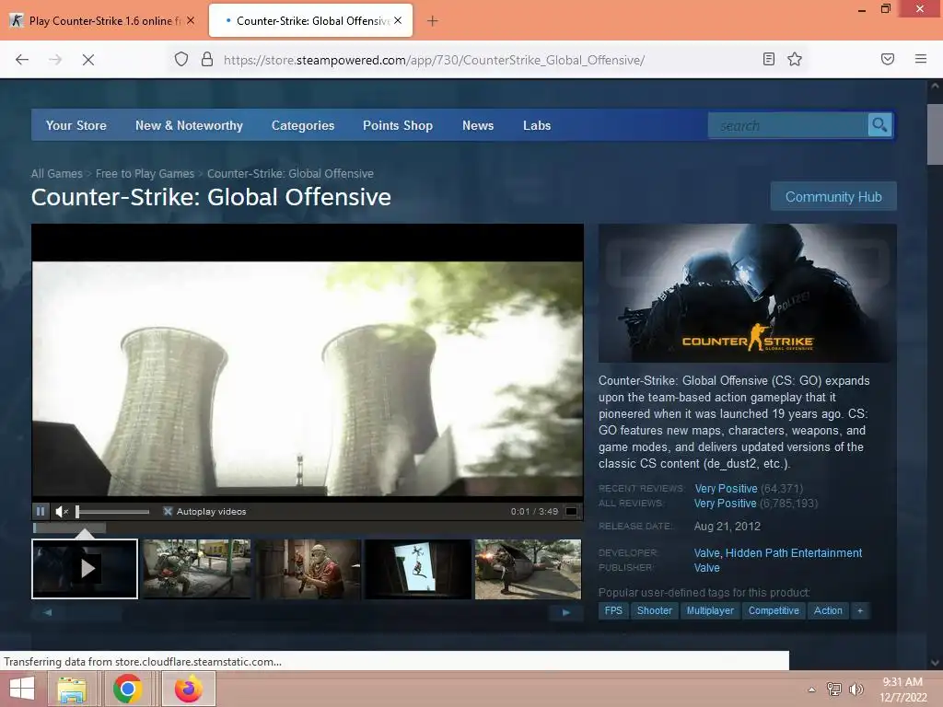Switch to Play Counter-Strike 1.6 online tab

click(x=102, y=21)
